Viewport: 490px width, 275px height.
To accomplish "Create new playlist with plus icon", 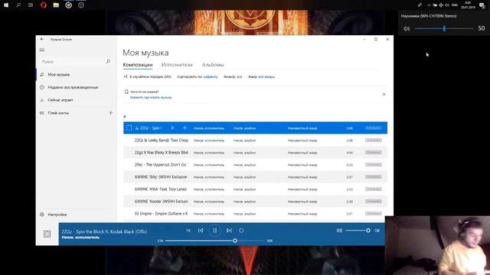I will pyautogui.click(x=110, y=112).
